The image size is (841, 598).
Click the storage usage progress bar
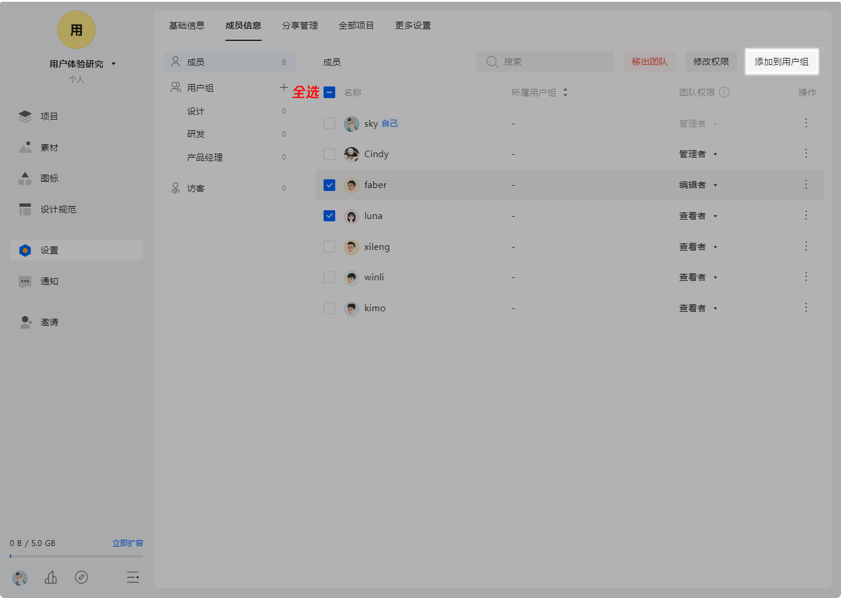click(77, 556)
